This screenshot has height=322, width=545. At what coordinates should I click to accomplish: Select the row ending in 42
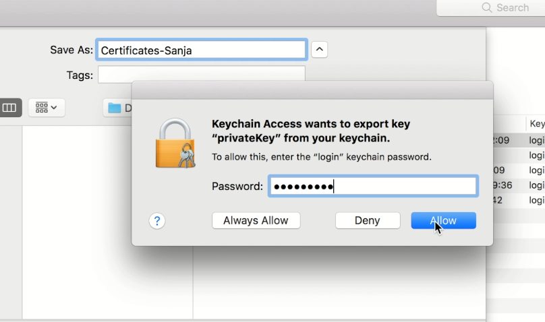coord(519,200)
